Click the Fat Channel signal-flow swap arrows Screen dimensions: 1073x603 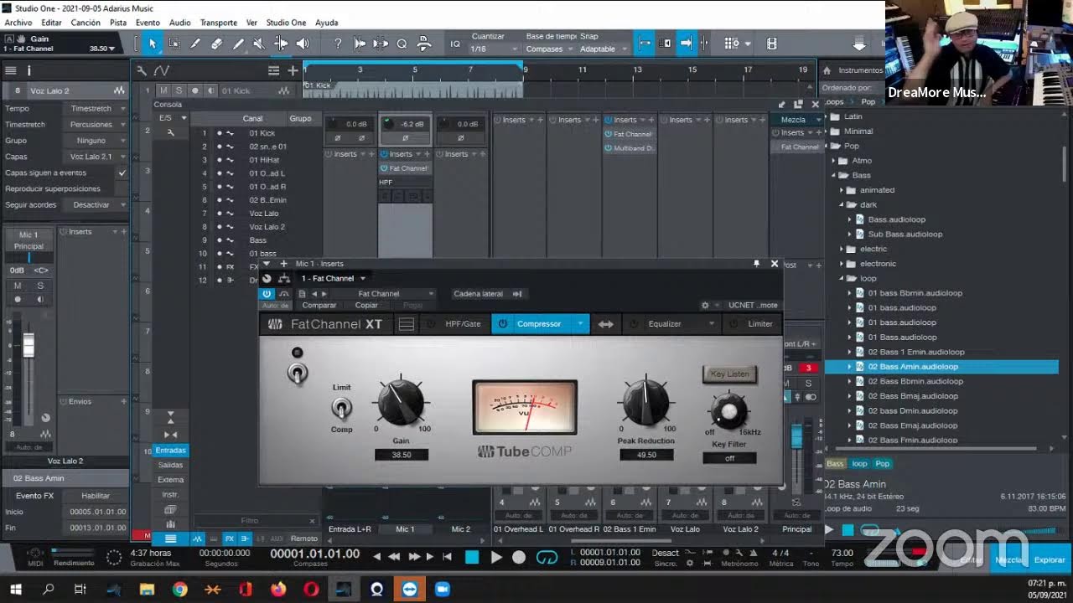click(605, 324)
